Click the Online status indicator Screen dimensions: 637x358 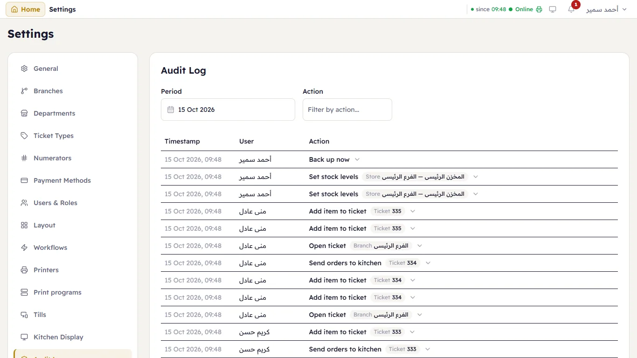[521, 9]
